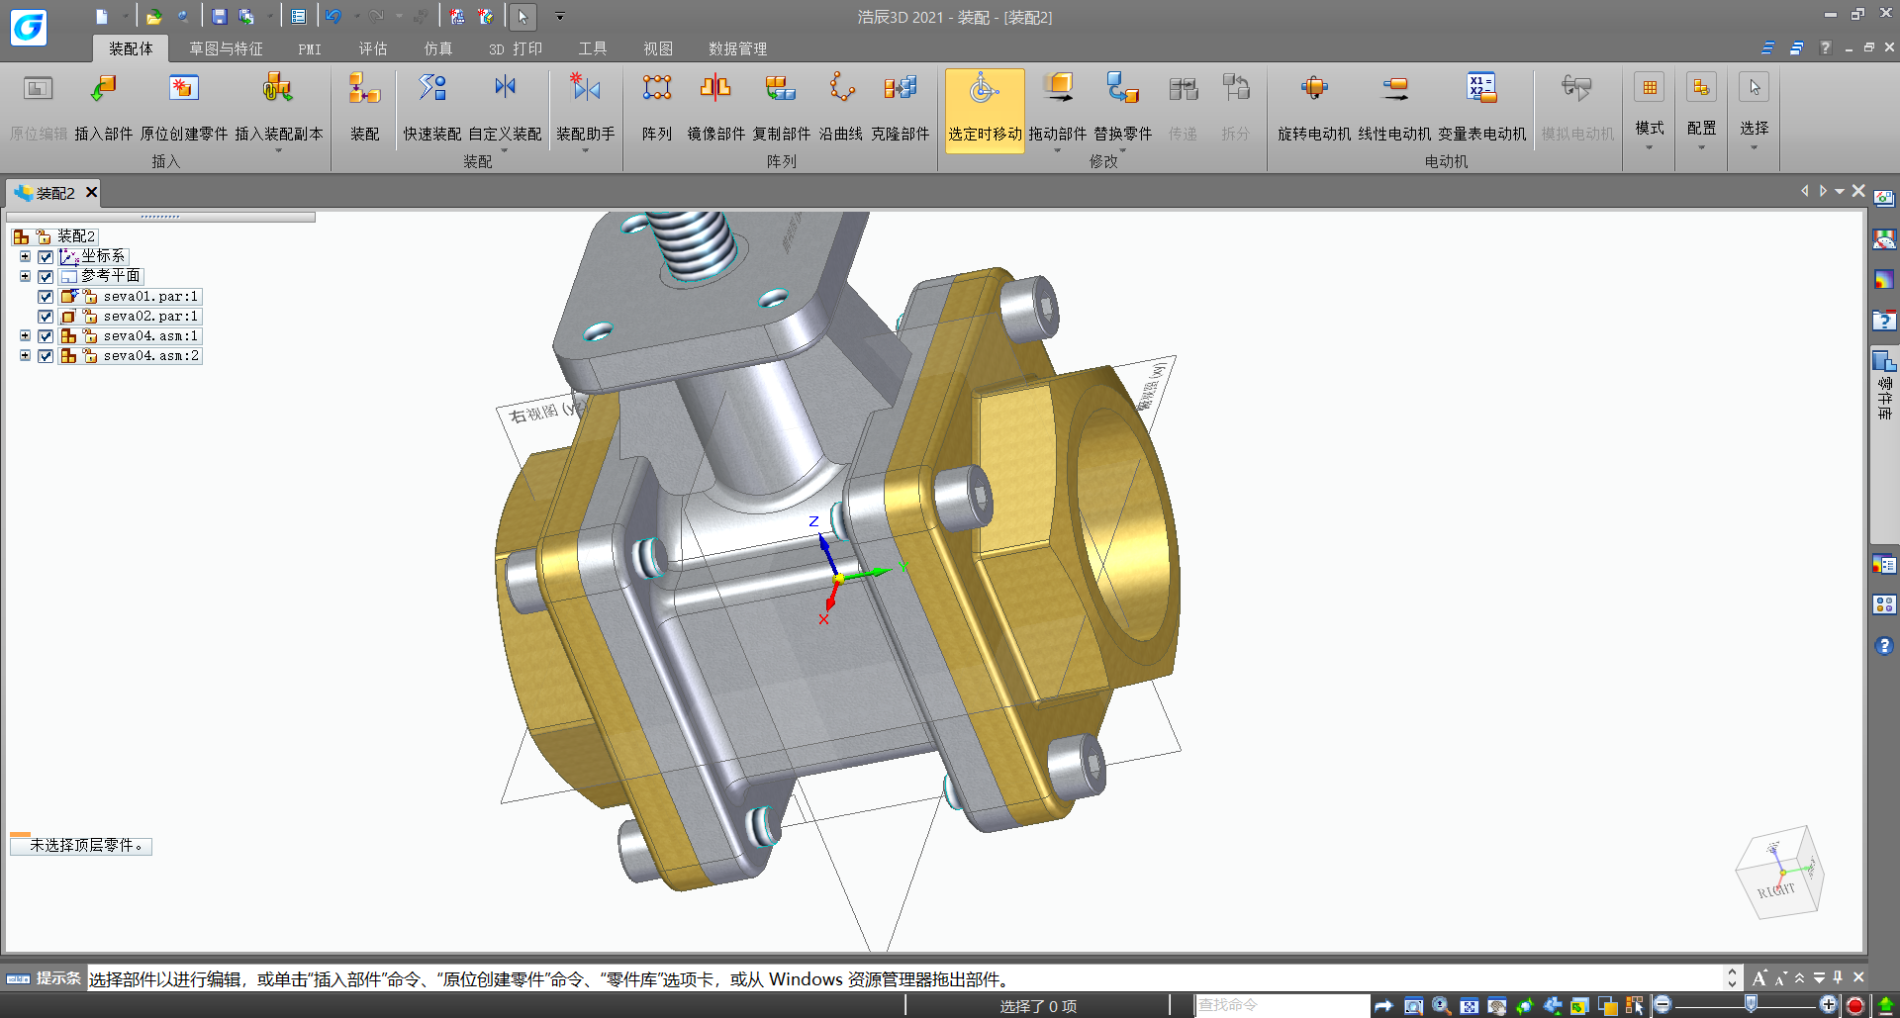The width and height of the screenshot is (1900, 1018).
Task: Click the 替换零件 replace part icon
Action: coord(1123,89)
